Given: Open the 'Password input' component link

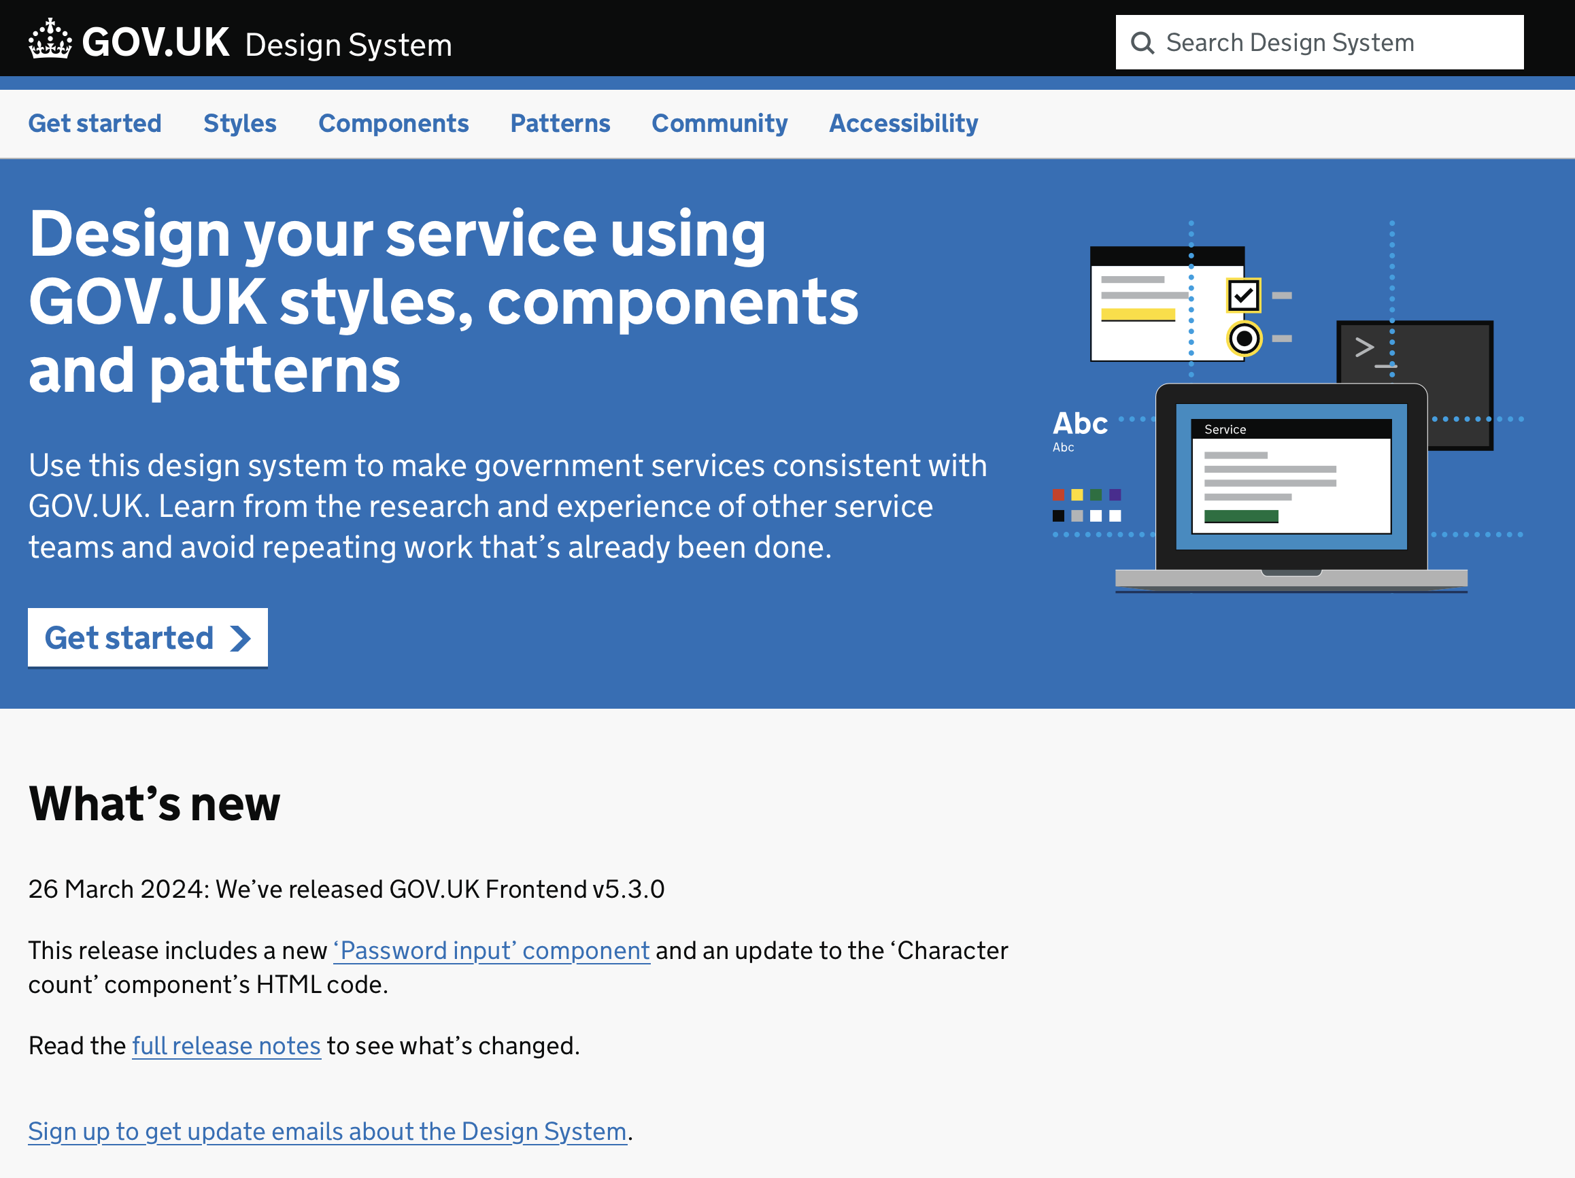Looking at the screenshot, I should [491, 951].
